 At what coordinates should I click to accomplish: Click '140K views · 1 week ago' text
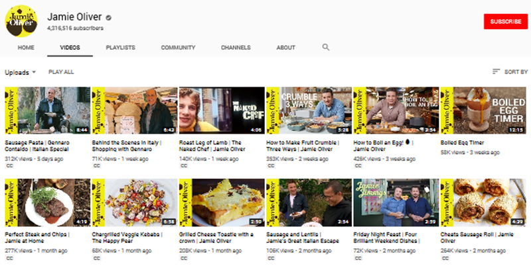click(209, 159)
